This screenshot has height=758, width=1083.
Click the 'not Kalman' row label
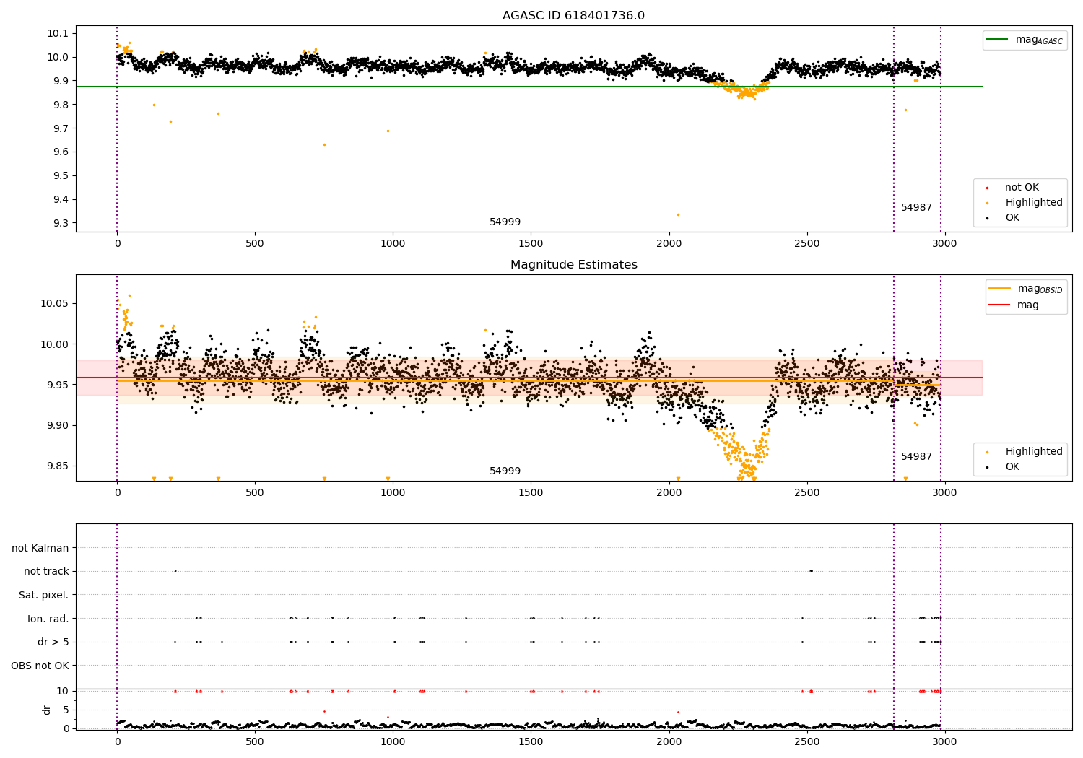point(40,548)
